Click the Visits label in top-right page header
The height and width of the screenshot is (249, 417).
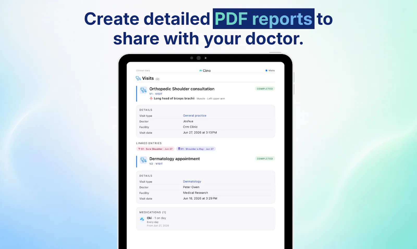(272, 71)
